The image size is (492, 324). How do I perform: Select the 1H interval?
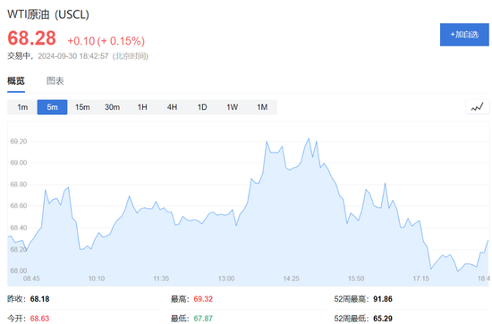tap(142, 107)
